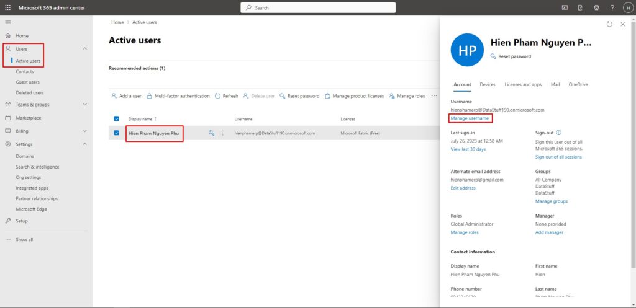Click Add a user toolbar button
The width and height of the screenshot is (636, 308).
click(126, 96)
